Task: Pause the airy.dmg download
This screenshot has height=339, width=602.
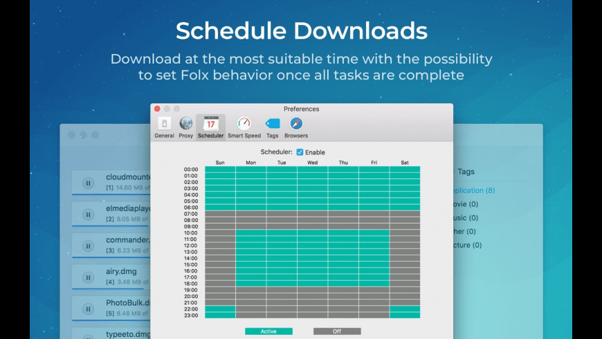Action: tap(88, 277)
